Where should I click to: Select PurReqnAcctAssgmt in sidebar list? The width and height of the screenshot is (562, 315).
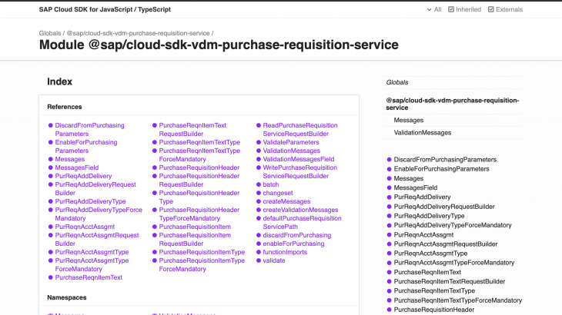click(x=423, y=235)
